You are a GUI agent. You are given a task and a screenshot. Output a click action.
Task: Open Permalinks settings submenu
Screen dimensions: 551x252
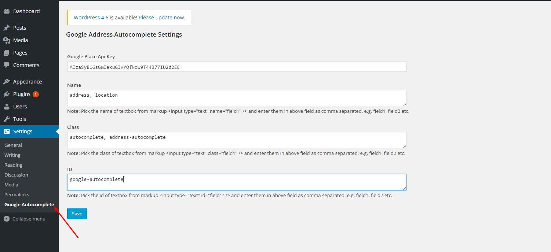(x=17, y=194)
